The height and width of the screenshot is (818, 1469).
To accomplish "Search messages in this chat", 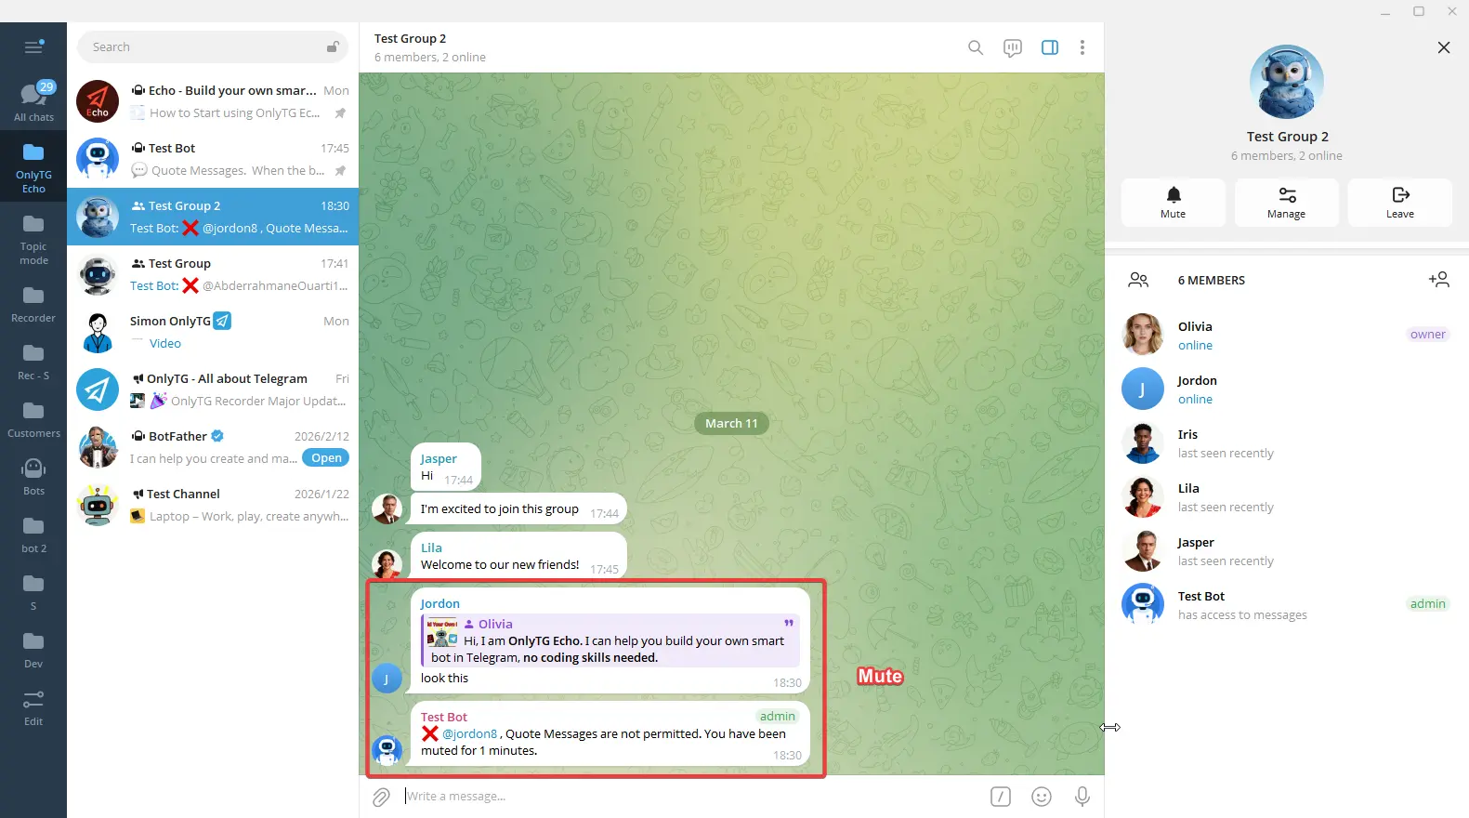I will [x=975, y=47].
